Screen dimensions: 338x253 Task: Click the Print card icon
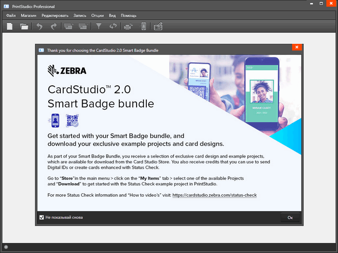pos(128,26)
